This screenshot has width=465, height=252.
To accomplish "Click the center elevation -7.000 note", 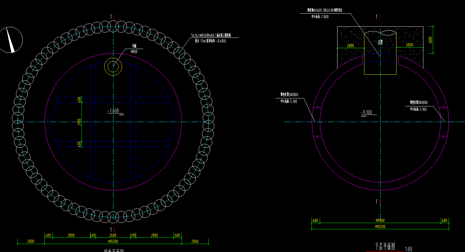I will coord(320,17).
